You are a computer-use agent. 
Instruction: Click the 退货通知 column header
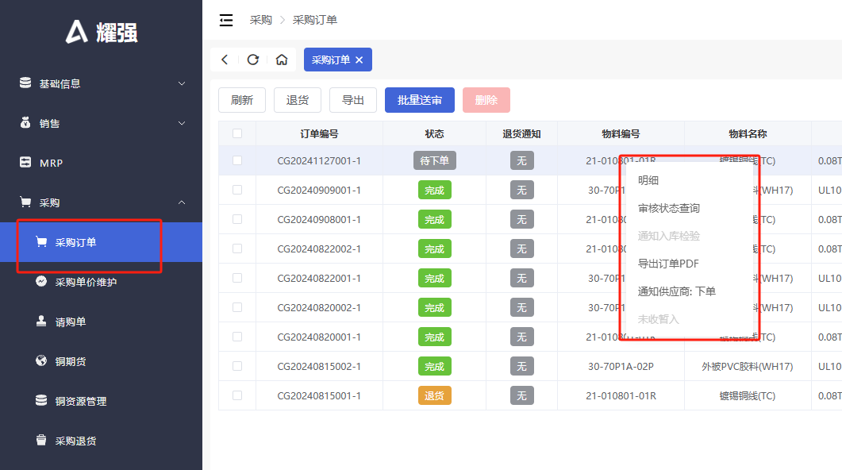(x=521, y=133)
